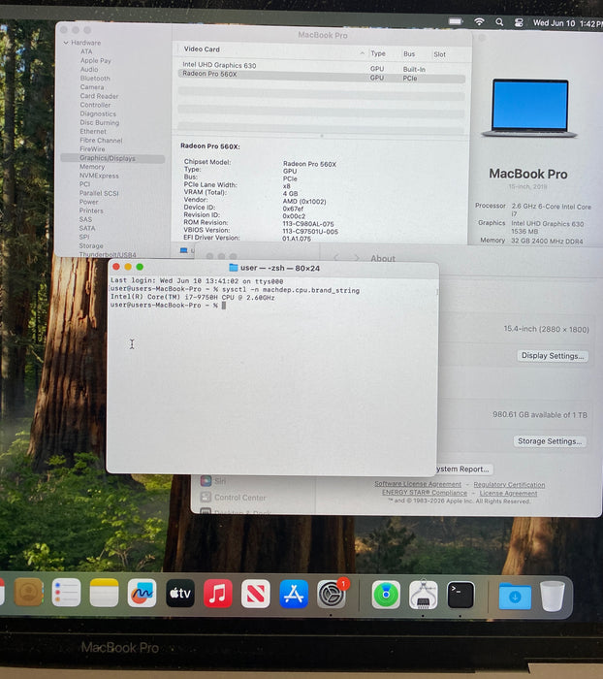Switch to Terminal icon in Dock
The height and width of the screenshot is (679, 603).
(460, 595)
